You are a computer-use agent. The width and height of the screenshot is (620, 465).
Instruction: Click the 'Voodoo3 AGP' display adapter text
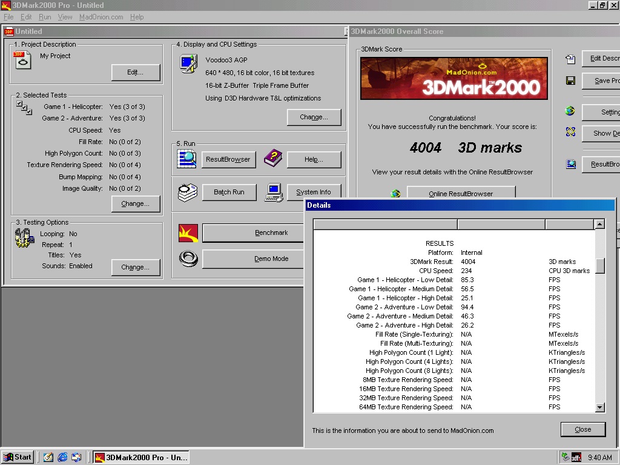pyautogui.click(x=226, y=60)
